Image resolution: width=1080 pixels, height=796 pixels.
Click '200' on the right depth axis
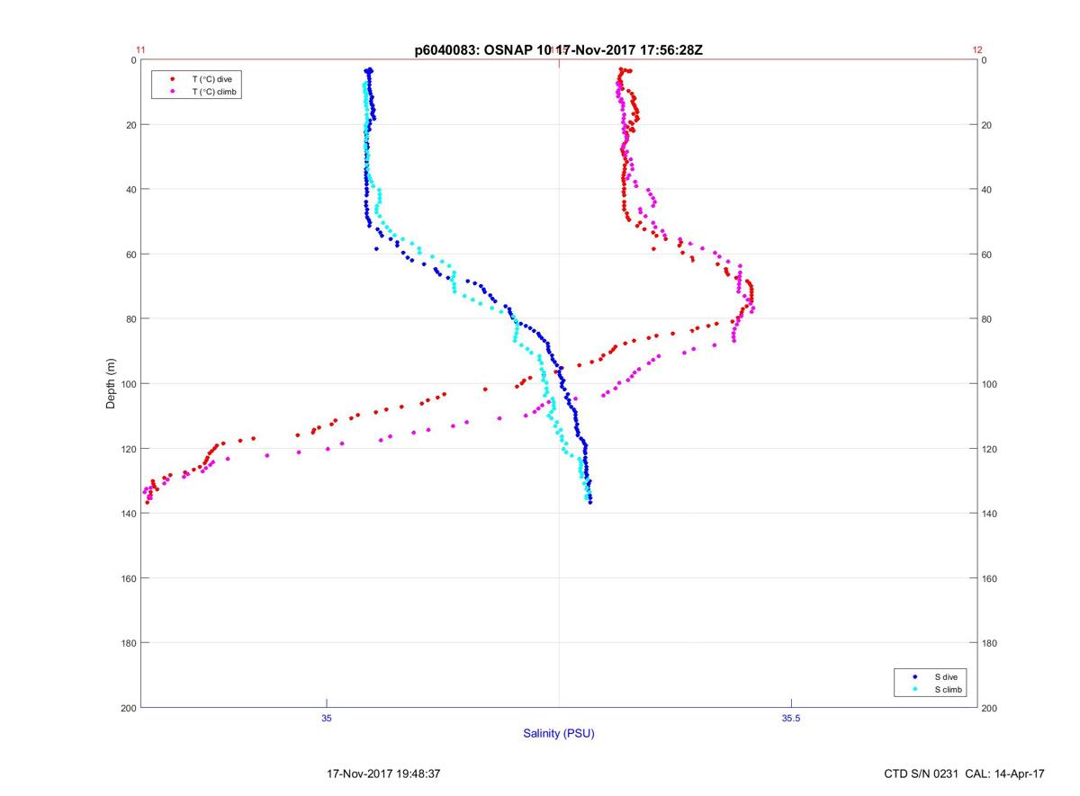(989, 708)
